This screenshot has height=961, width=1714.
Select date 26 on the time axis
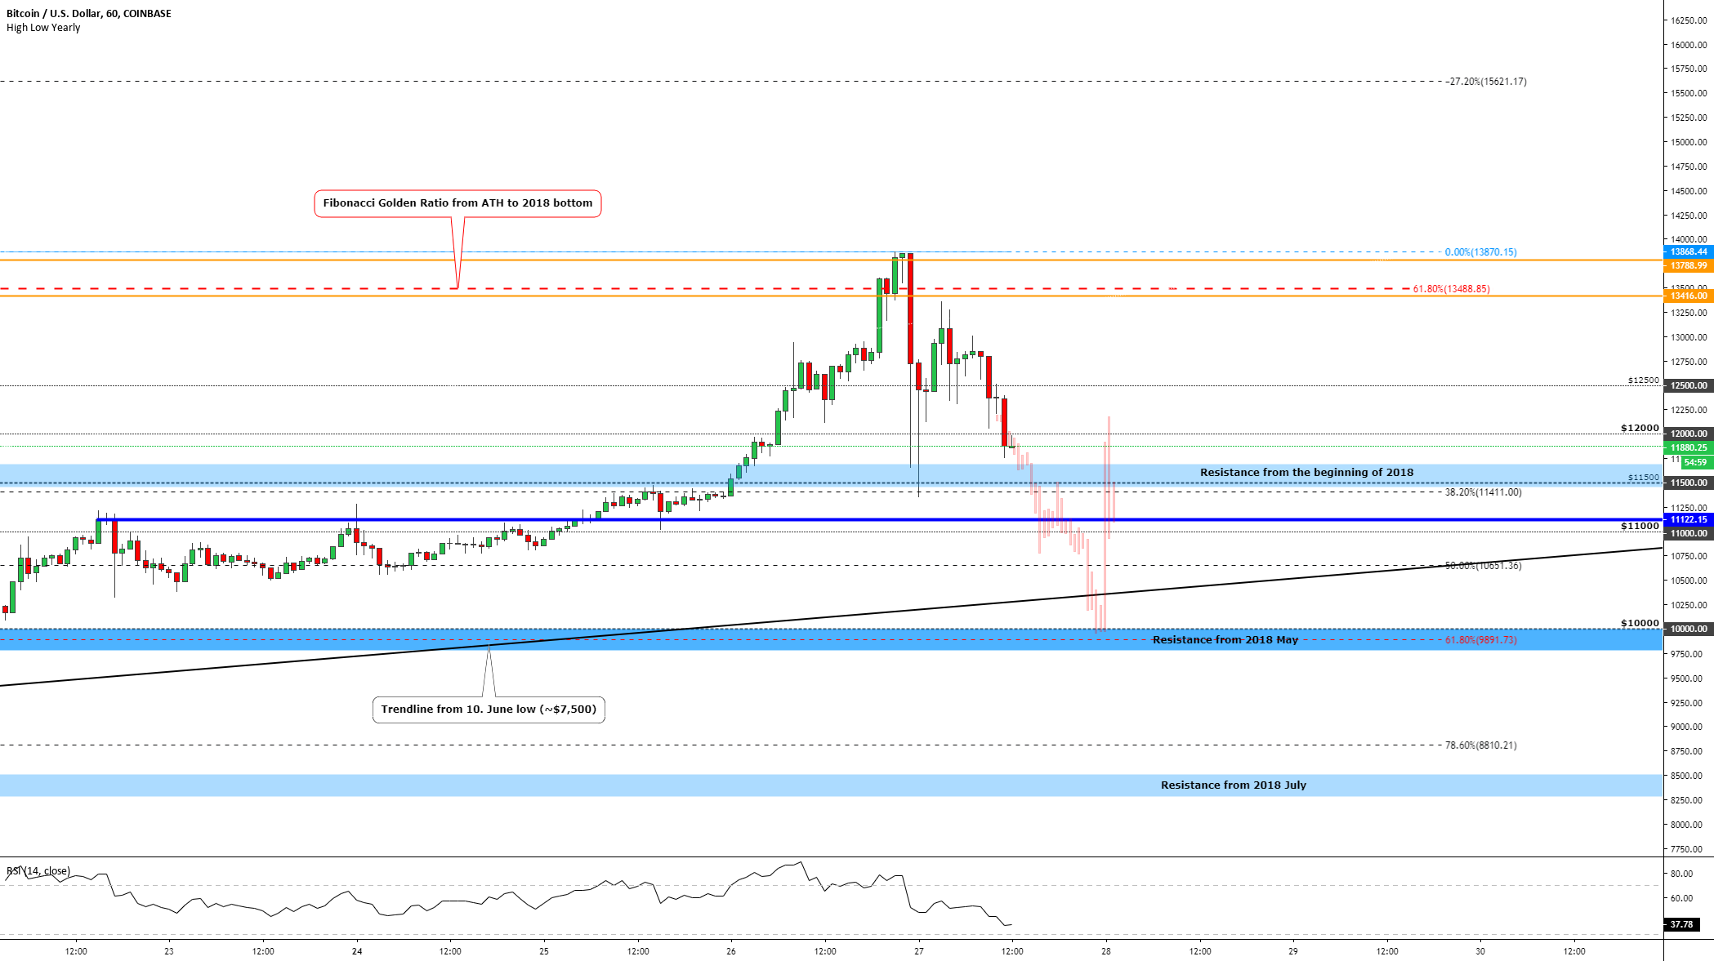click(731, 951)
